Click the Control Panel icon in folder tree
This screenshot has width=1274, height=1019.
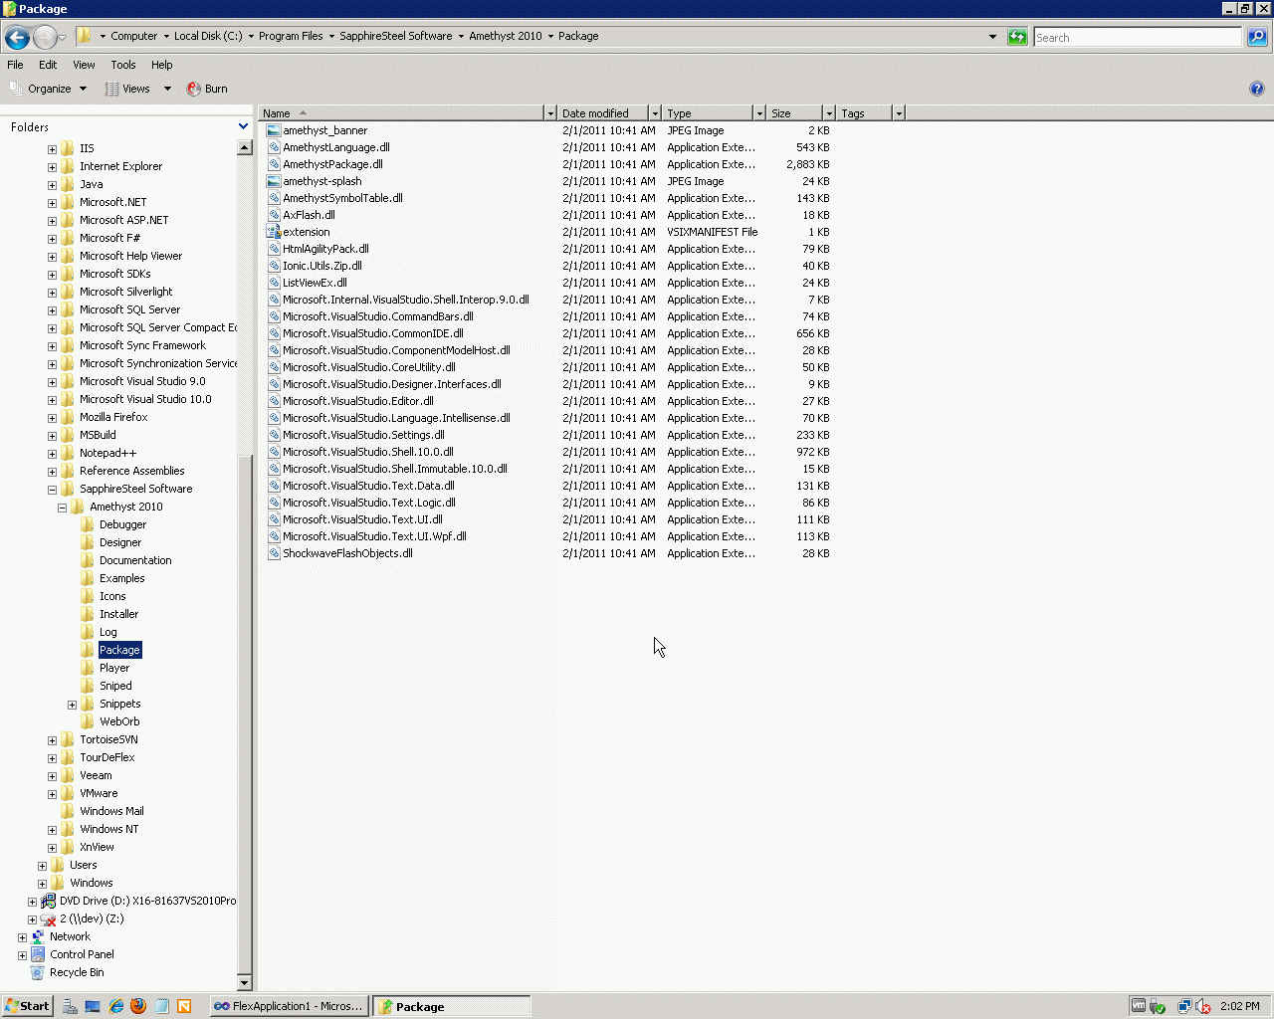pyautogui.click(x=38, y=954)
